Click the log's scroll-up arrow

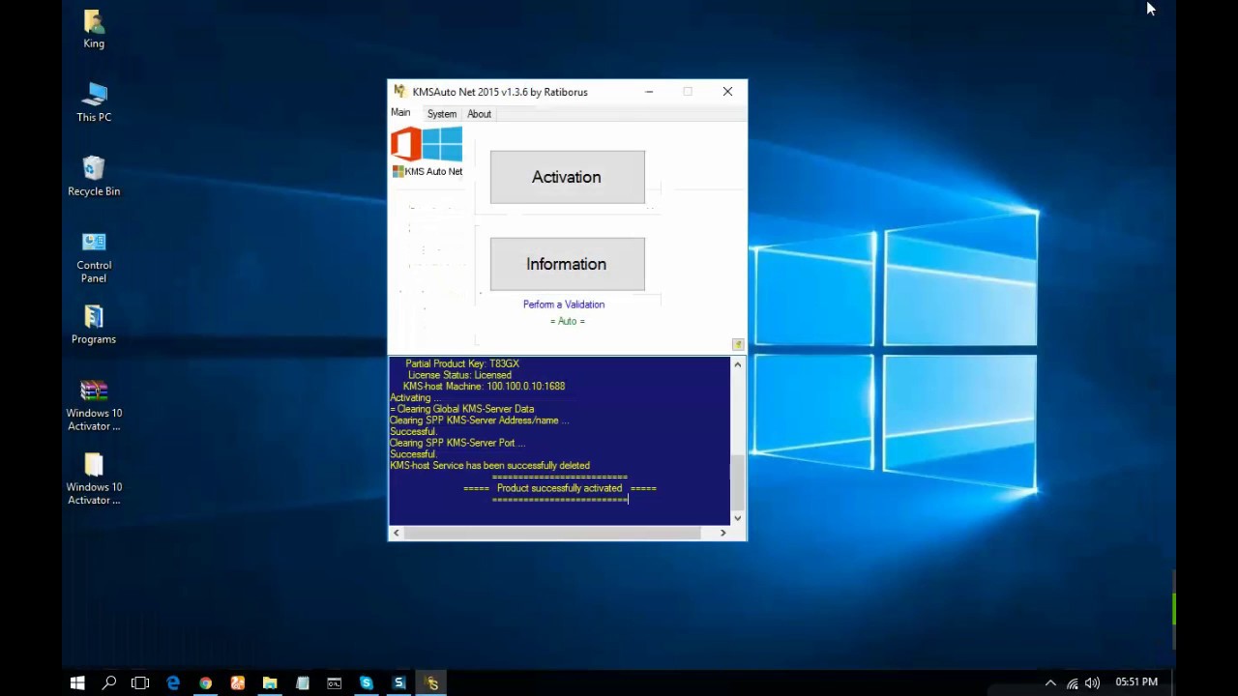click(x=738, y=364)
